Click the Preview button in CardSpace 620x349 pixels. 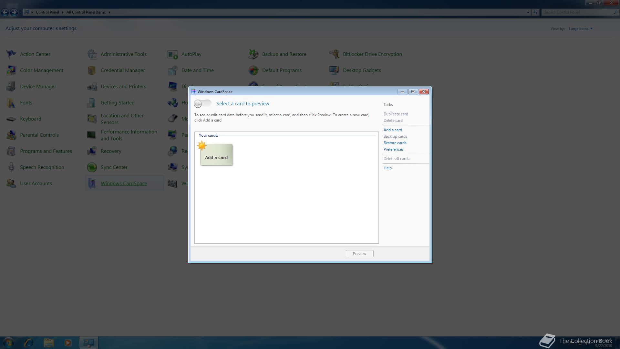coord(359,254)
